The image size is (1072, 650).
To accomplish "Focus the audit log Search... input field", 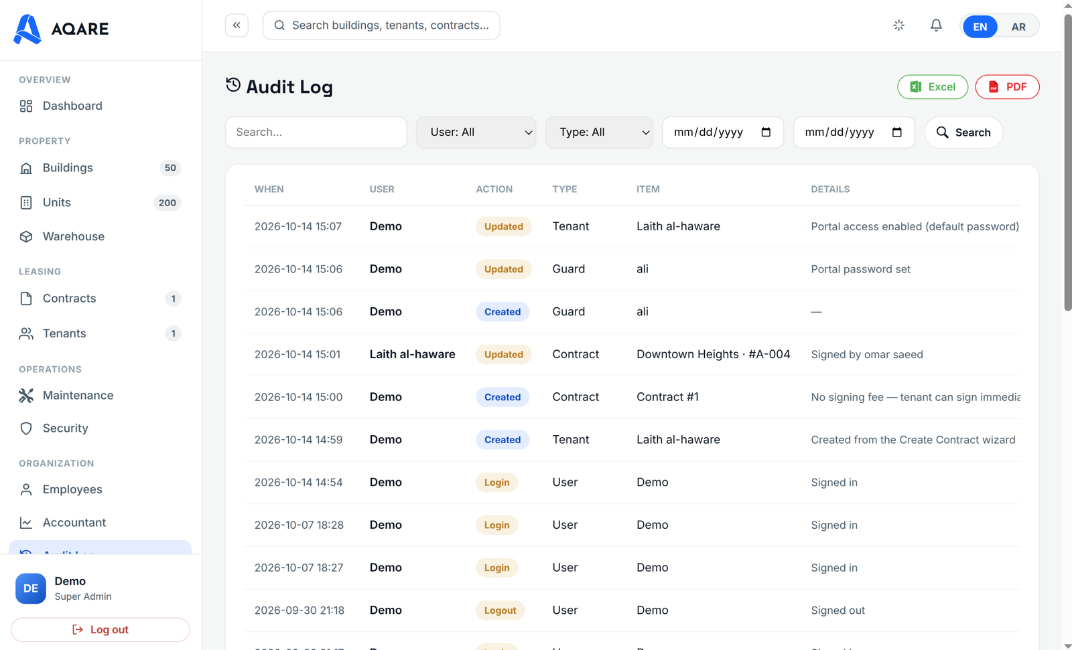I will [x=316, y=133].
